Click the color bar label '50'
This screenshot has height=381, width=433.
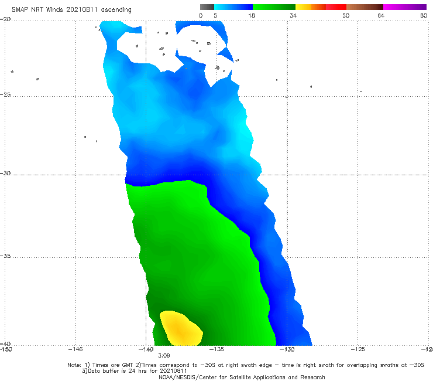pos(346,16)
